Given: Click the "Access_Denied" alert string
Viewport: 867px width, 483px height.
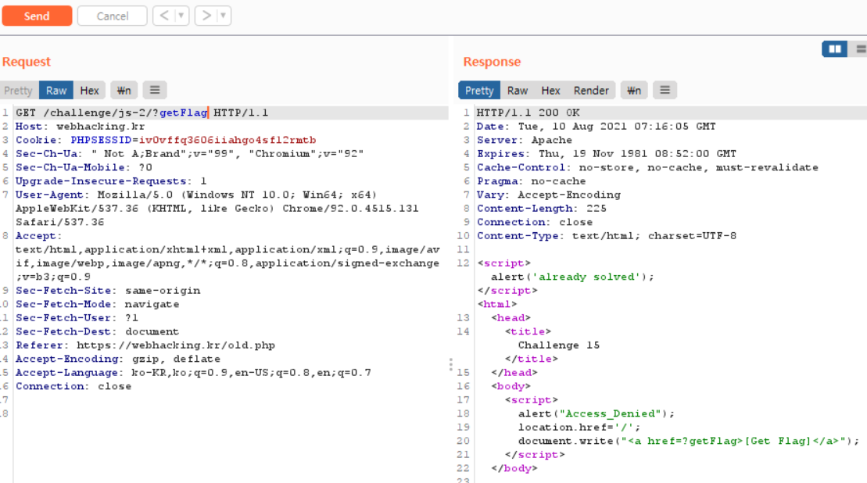Looking at the screenshot, I should coord(610,414).
